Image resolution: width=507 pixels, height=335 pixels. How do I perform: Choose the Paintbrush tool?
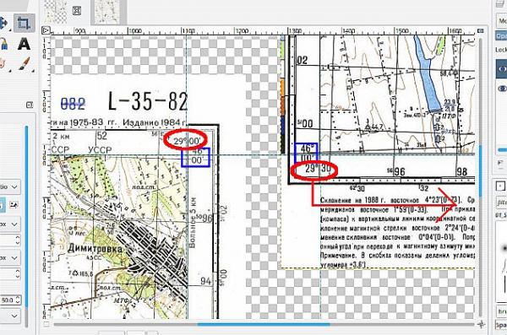pyautogui.click(x=24, y=64)
